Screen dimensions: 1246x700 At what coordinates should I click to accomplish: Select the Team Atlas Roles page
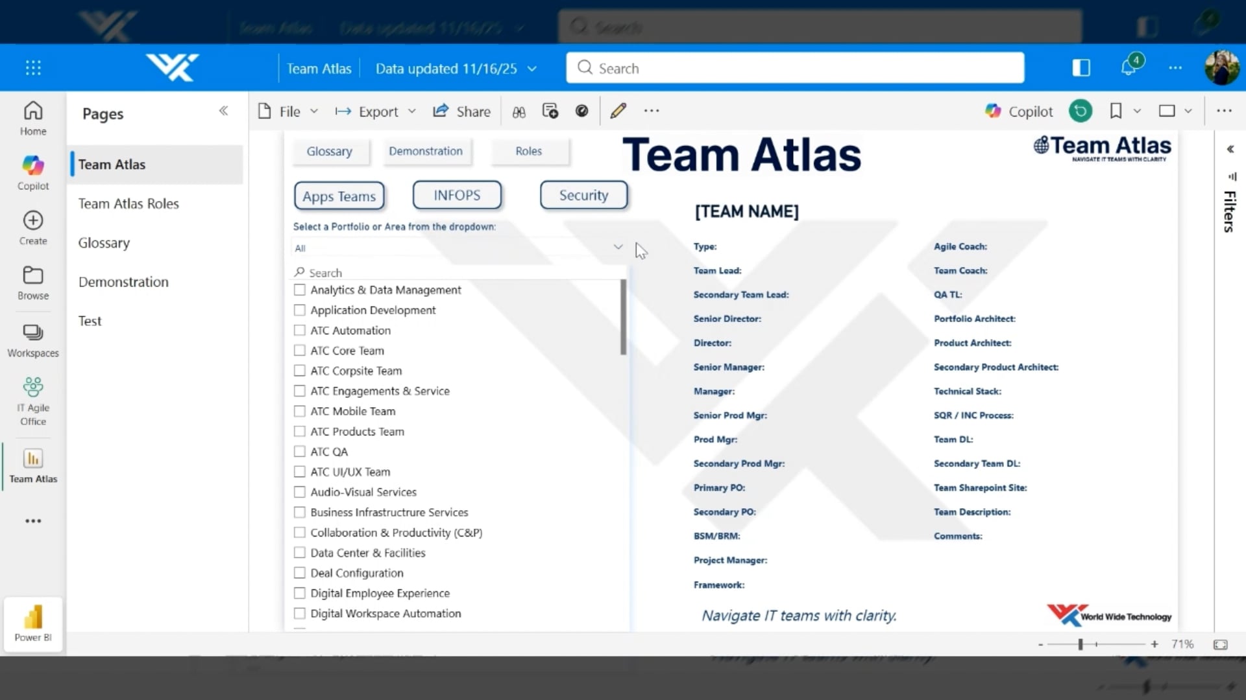click(128, 204)
